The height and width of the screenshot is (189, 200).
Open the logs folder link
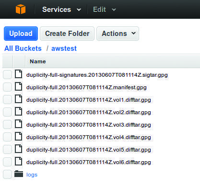pyautogui.click(x=32, y=175)
